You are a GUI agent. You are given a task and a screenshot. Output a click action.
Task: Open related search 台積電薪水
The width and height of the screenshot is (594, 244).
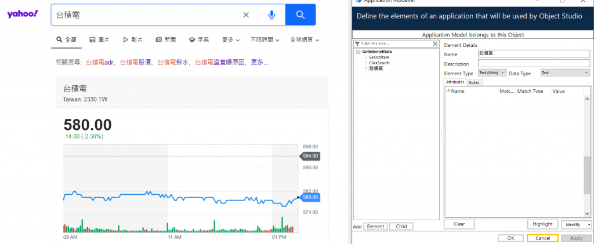173,63
